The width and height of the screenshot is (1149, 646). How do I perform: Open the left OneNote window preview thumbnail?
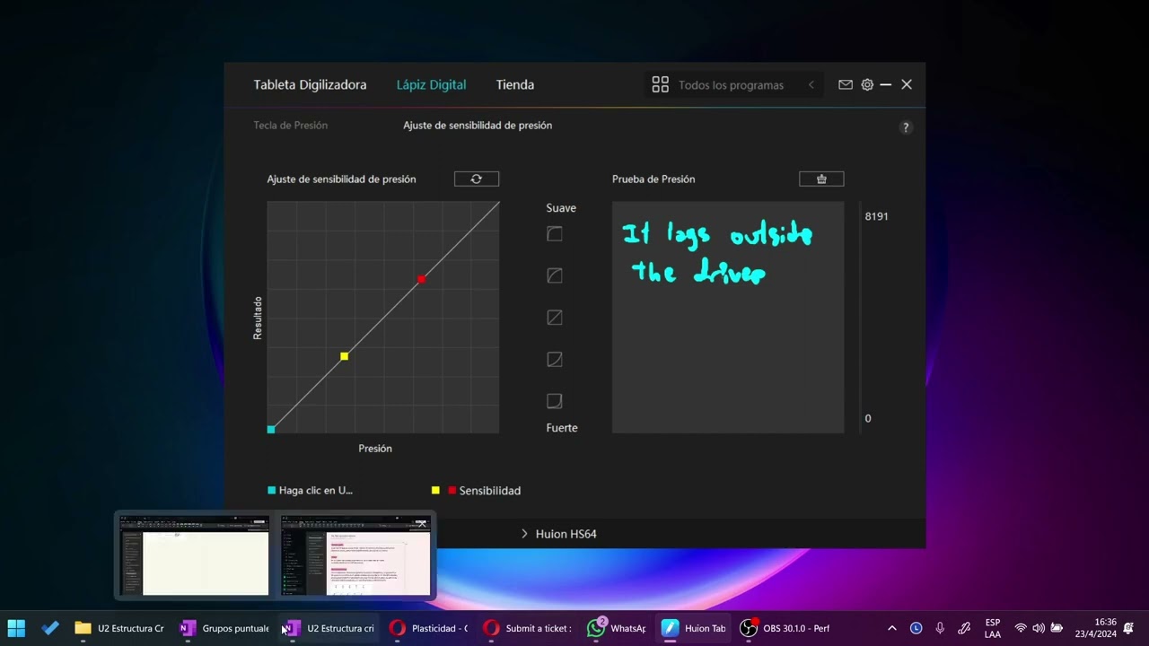click(x=195, y=555)
